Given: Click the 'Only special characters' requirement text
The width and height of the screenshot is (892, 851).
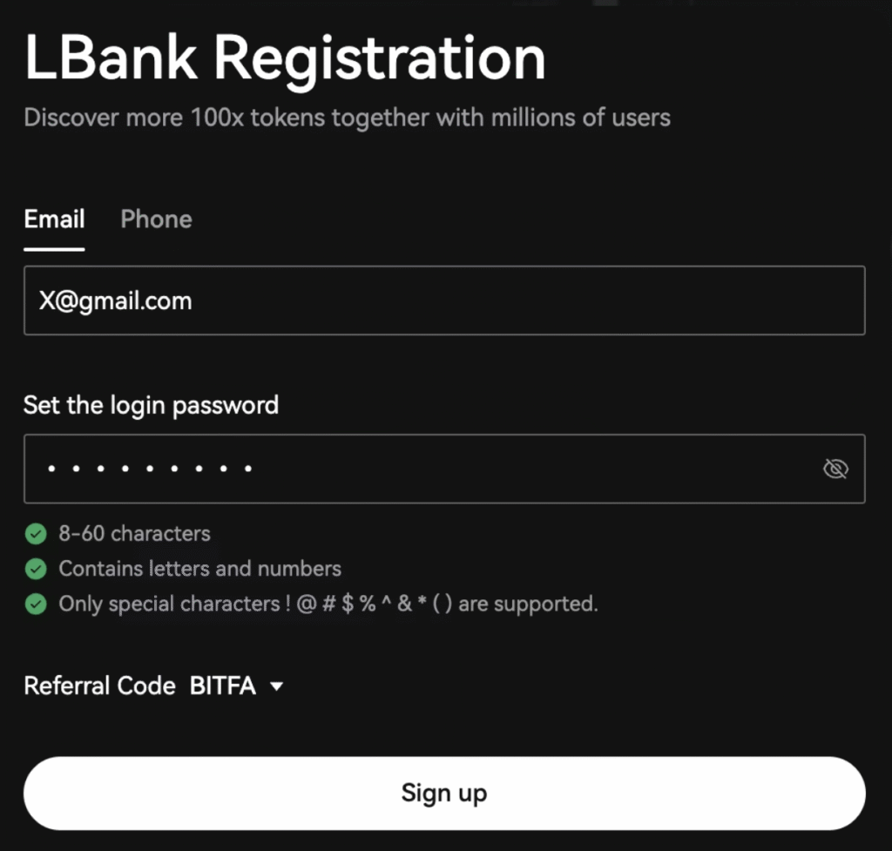Looking at the screenshot, I should click(328, 604).
